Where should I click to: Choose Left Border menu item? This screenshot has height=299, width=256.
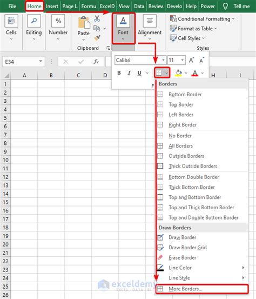tap(203, 115)
